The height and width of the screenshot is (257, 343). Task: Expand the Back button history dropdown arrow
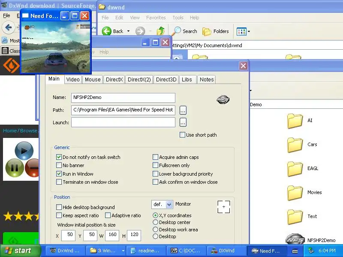pyautogui.click(x=128, y=31)
